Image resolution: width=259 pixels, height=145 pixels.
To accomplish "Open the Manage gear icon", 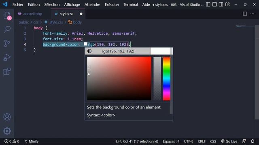I will [7, 131].
